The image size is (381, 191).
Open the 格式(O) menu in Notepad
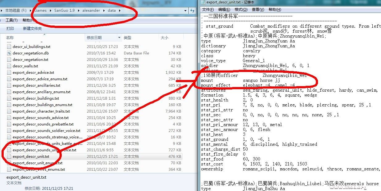point(241,10)
